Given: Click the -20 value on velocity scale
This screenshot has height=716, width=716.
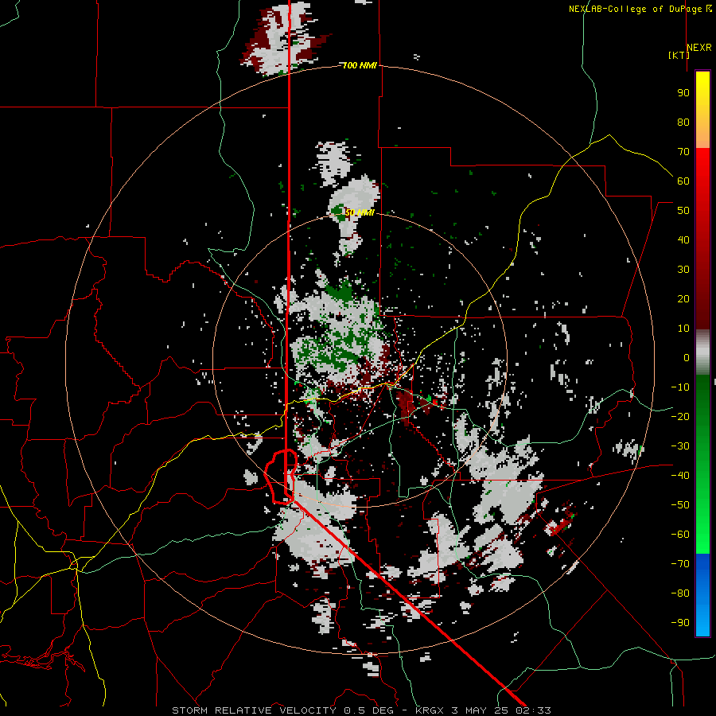Looking at the screenshot, I should [x=680, y=416].
